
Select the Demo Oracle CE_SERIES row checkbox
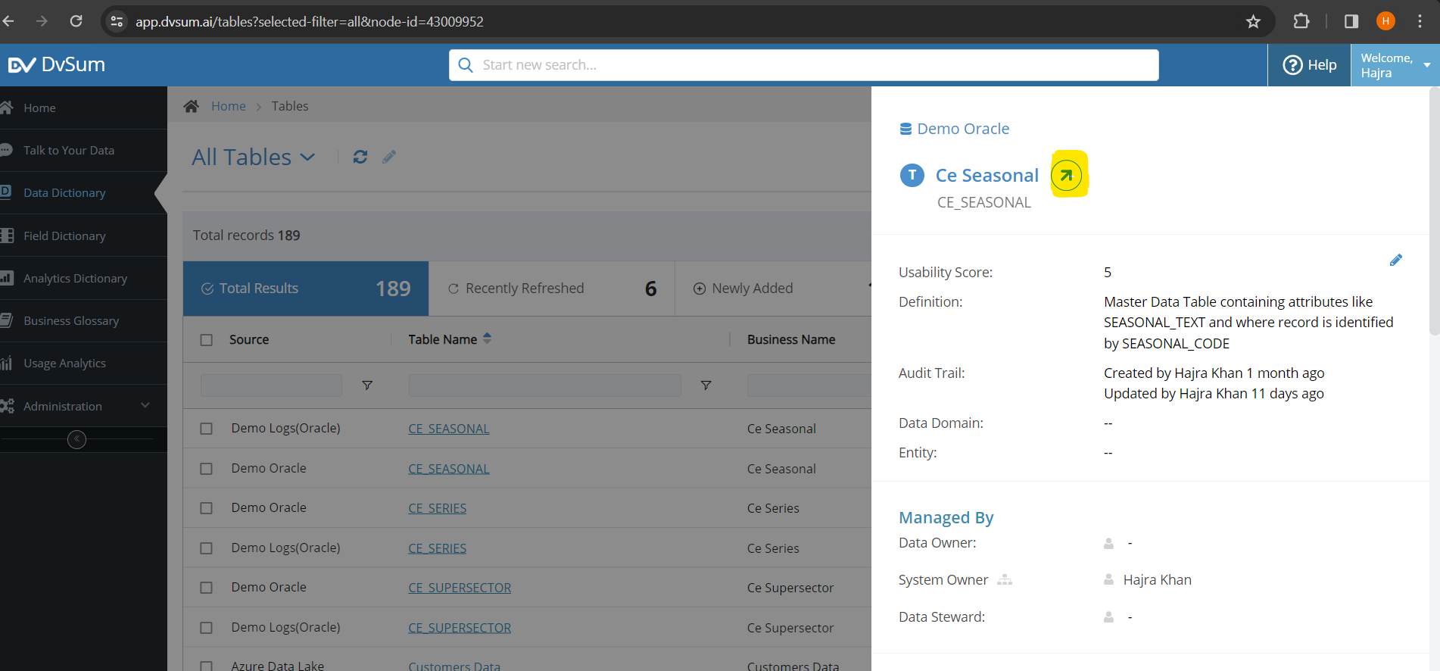pos(206,508)
